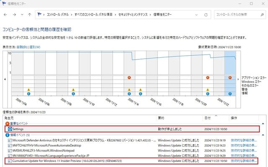Select the 11/14 application error marker

click(129, 78)
